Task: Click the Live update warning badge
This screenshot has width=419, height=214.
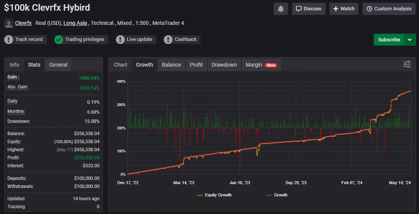Action: pos(136,39)
